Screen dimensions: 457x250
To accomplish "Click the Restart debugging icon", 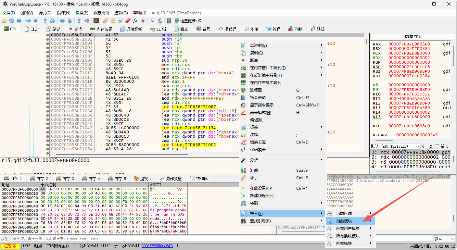I will point(12,21).
